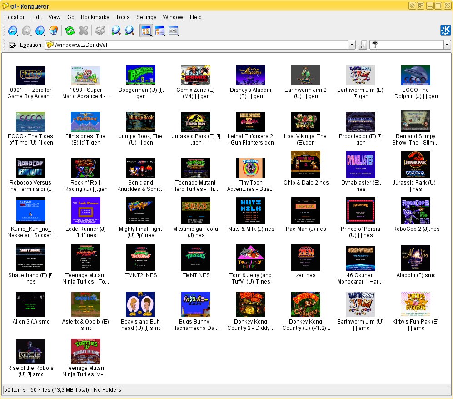The height and width of the screenshot is (399, 453).
Task: Select the Chip & Dale 2.nes file
Action: pyautogui.click(x=306, y=168)
